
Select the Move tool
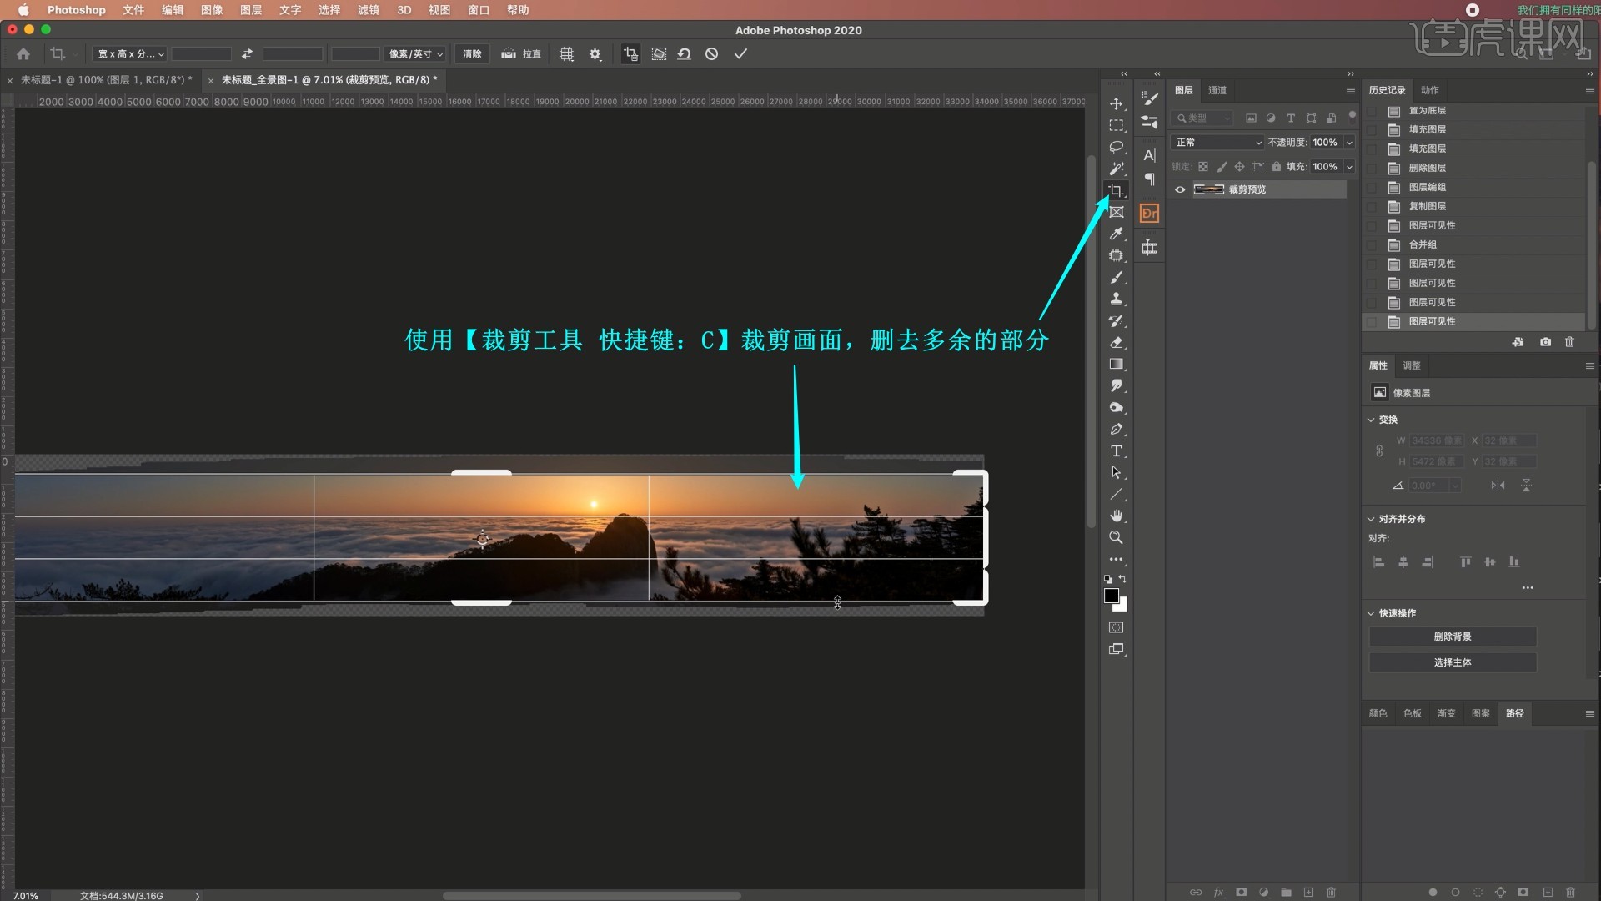[1116, 103]
